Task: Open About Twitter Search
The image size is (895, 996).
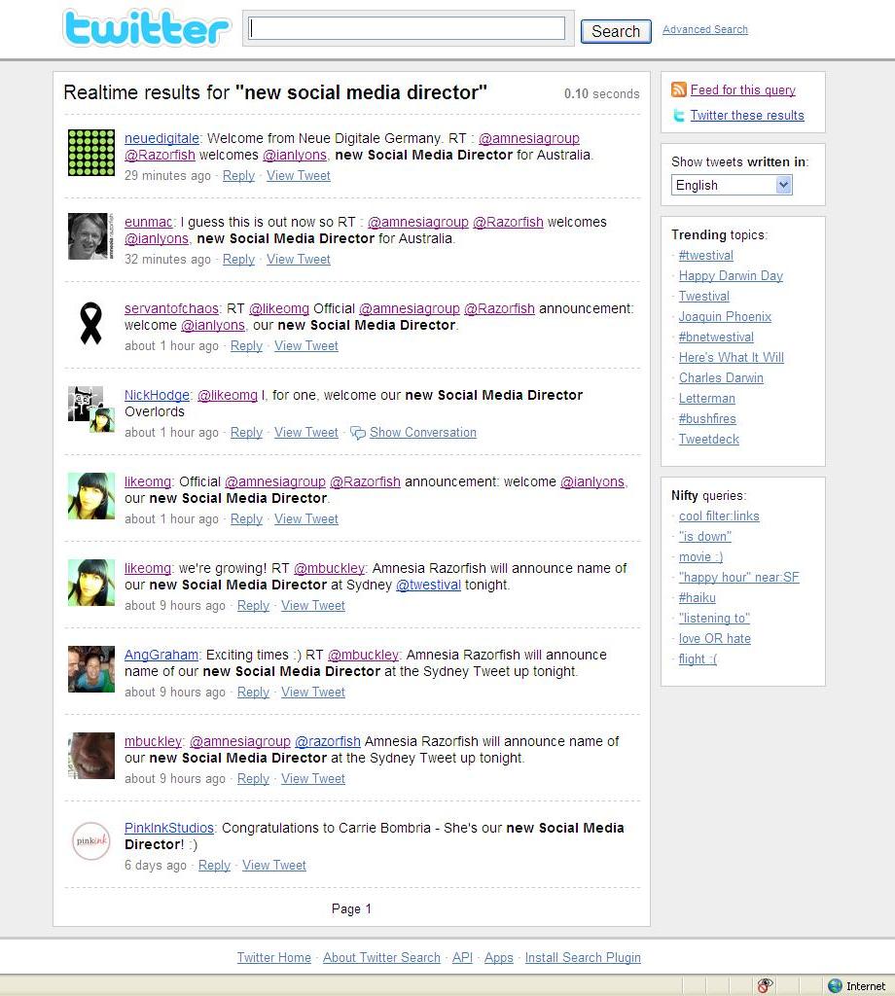Action: click(x=381, y=957)
